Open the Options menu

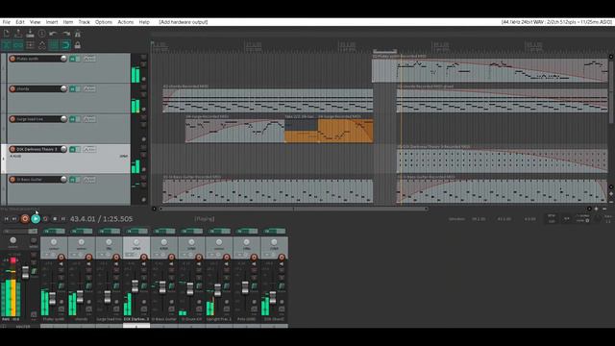(104, 22)
